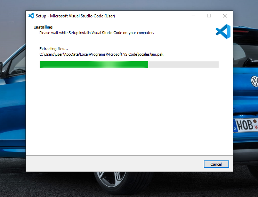
Task: Click the "Setup - Microsoft Visual Studio Code" title
Action: (75, 16)
